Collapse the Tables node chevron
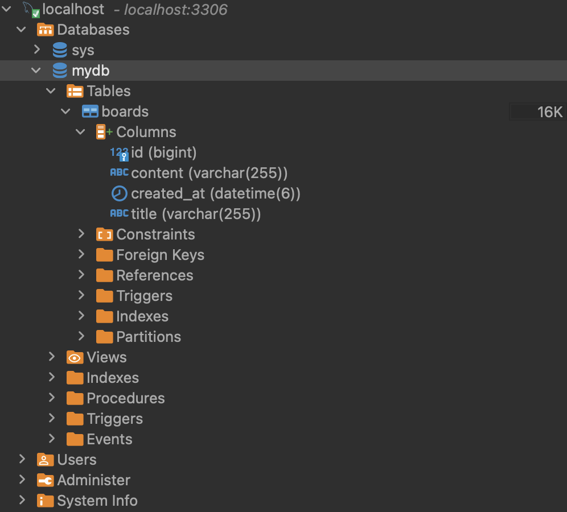This screenshot has width=567, height=512. tap(51, 90)
